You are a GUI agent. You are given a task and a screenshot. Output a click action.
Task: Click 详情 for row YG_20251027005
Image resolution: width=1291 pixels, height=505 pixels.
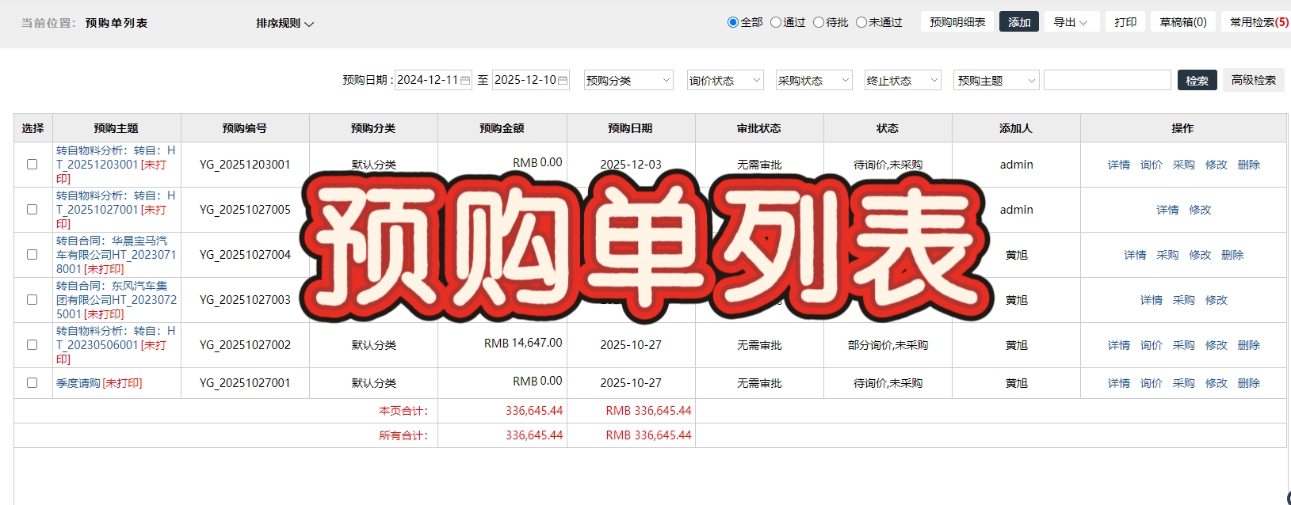[1167, 210]
